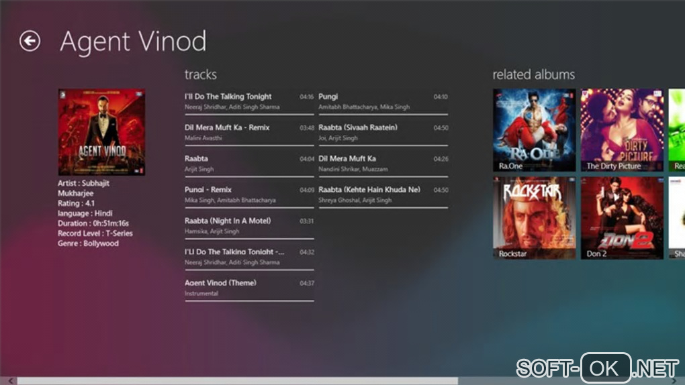Play track Agent Vinod (Theme)

[x=249, y=288]
